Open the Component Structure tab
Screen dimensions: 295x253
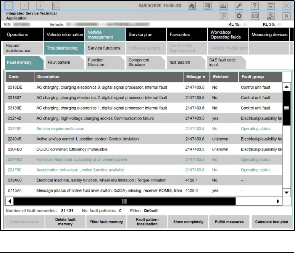pos(146,62)
